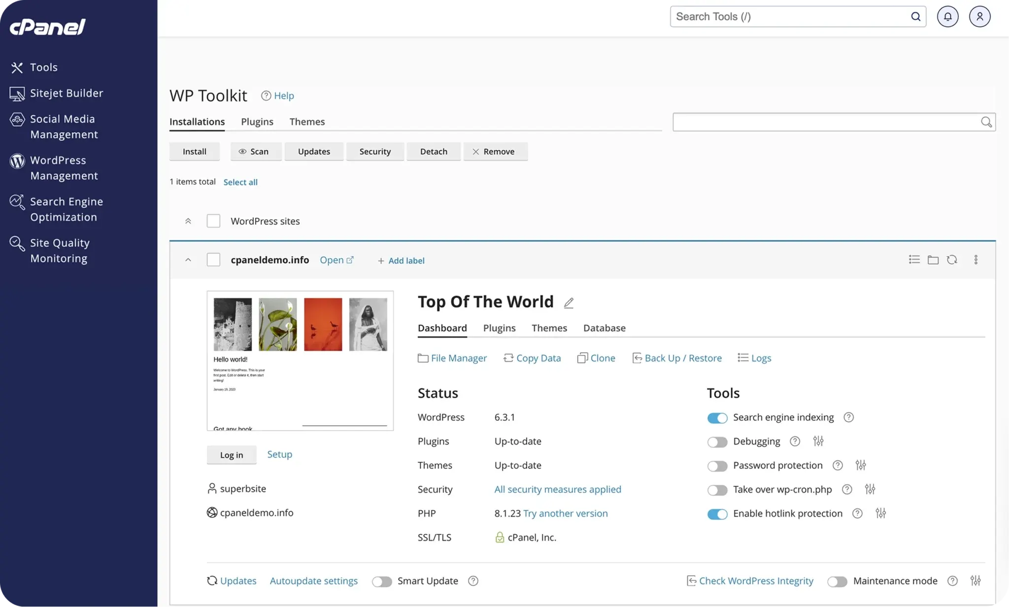Switch to the Plugins tab in WP Toolkit
The image size is (1009, 607).
click(257, 122)
